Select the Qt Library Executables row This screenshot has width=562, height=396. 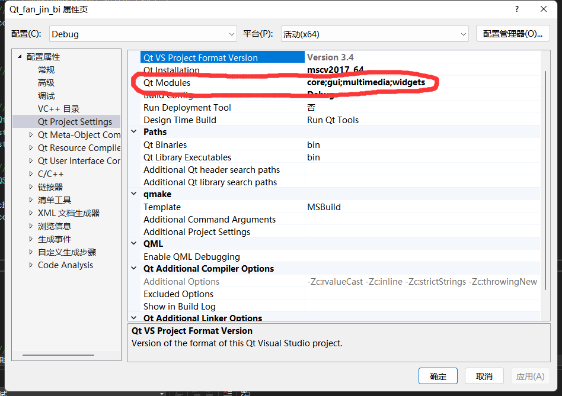[x=340, y=157]
